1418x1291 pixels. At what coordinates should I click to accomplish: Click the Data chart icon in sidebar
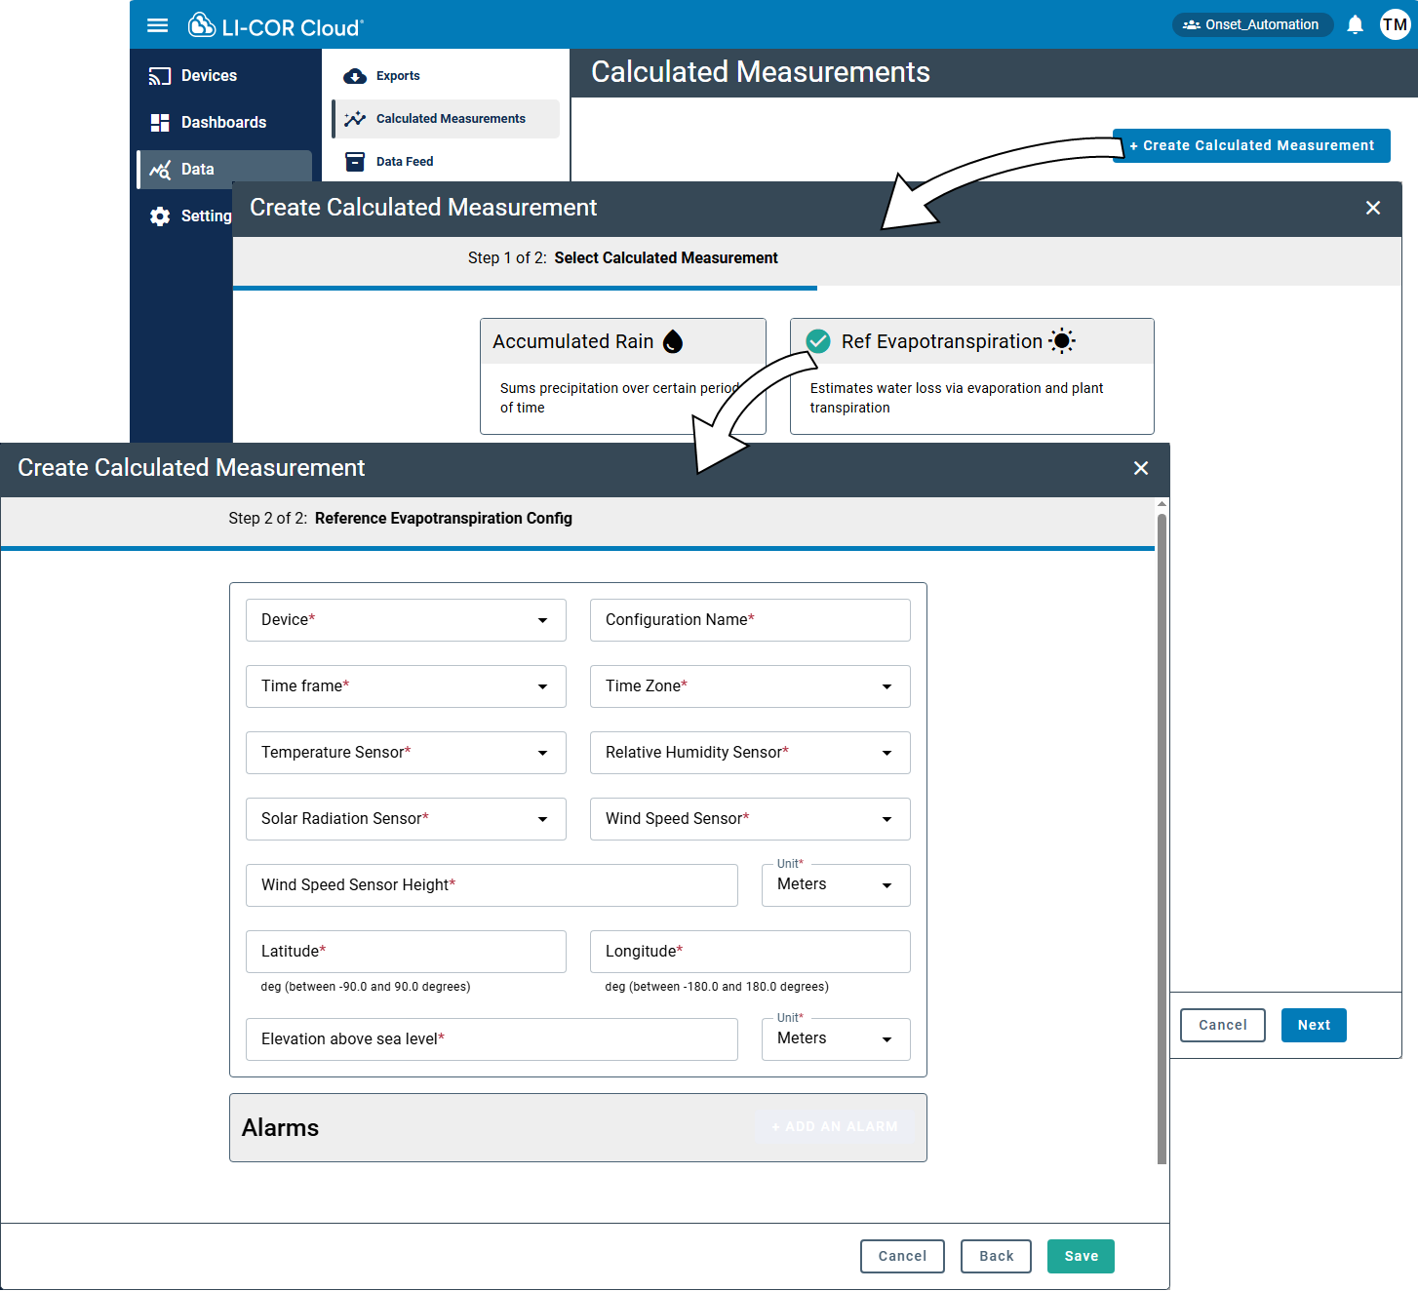160,170
